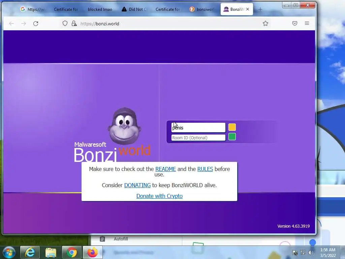This screenshot has height=259, width=345.
Task: Click the green login button
Action: 232,137
